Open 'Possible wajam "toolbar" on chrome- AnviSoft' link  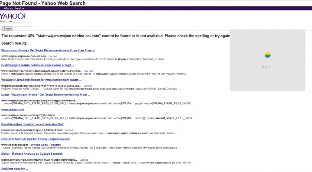coord(32,124)
